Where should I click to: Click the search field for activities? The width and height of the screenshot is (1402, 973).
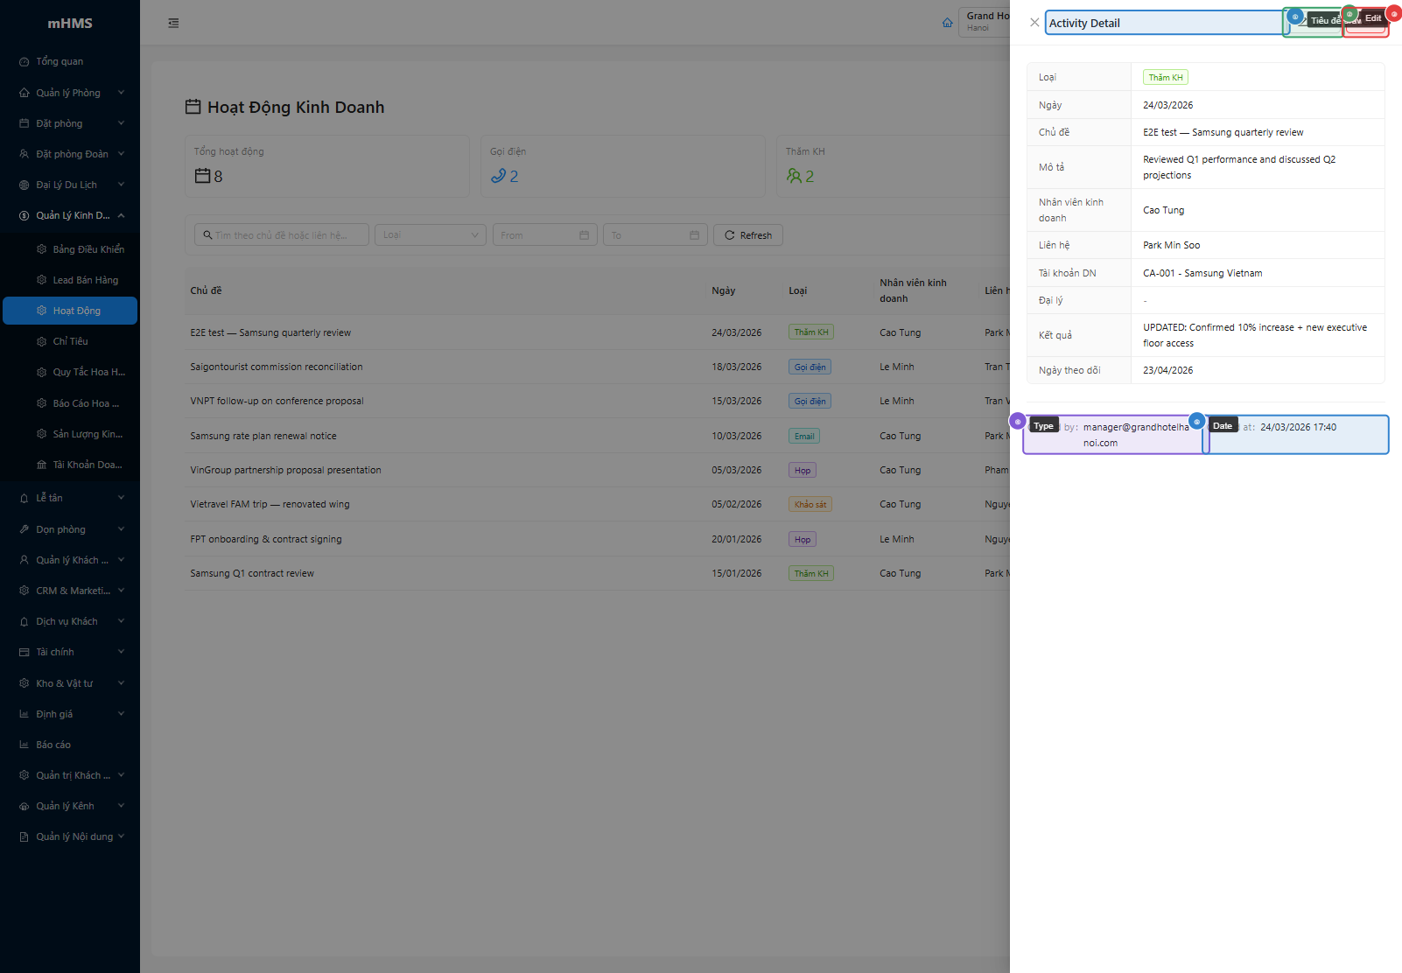[x=282, y=235]
